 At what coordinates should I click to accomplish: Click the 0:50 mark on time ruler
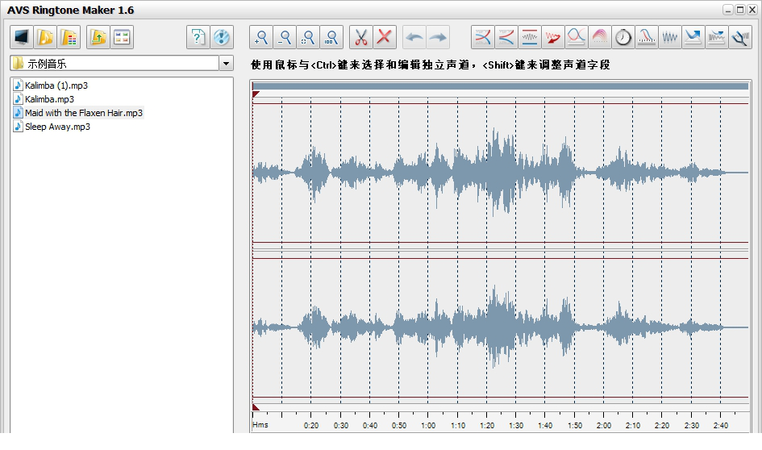coord(399,425)
